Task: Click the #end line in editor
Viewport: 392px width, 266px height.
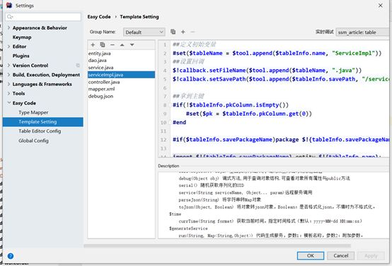Action: (x=179, y=122)
